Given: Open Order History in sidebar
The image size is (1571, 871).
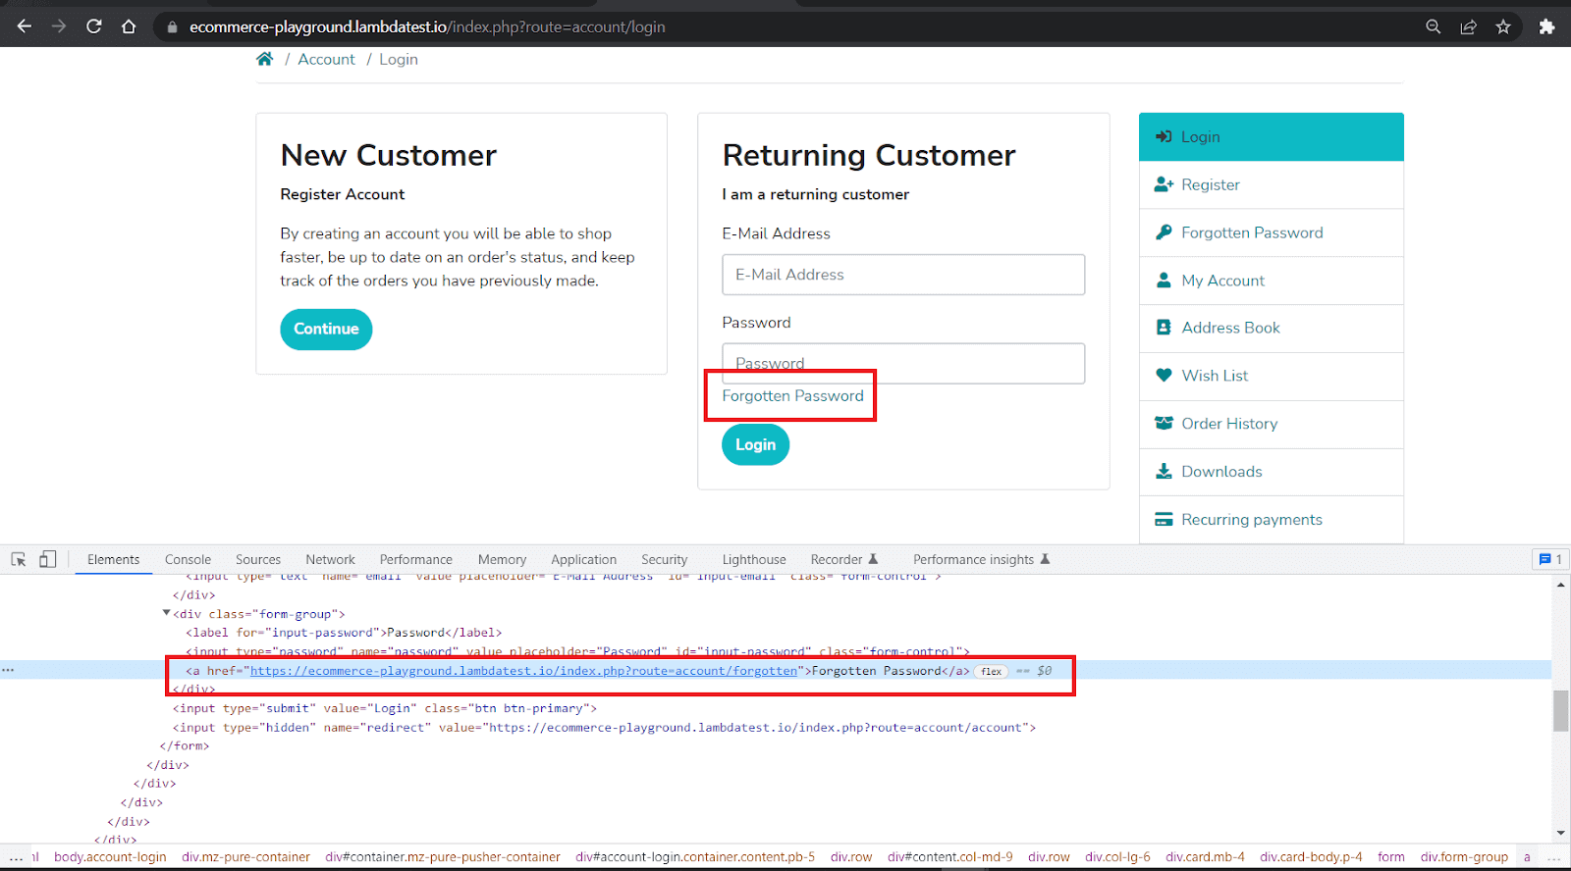Looking at the screenshot, I should (1271, 424).
